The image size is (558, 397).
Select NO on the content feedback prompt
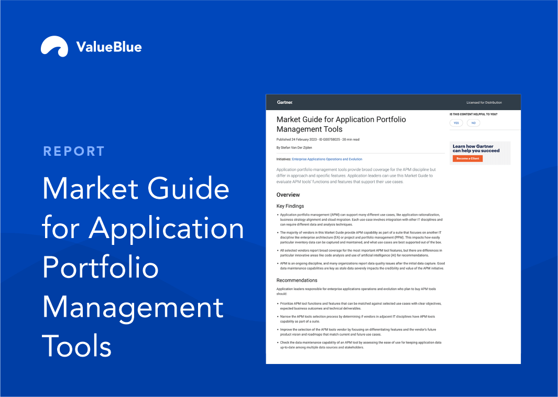click(473, 122)
